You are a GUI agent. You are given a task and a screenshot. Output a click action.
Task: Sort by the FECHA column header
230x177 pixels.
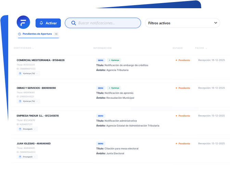coord(201,48)
